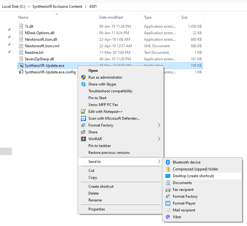Click the Format Player icon
247x226 pixels.
[x=168, y=203]
